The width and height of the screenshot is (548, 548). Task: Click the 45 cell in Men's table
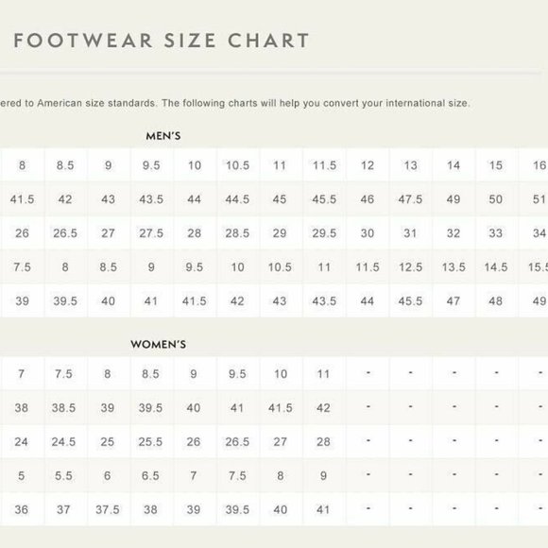click(280, 198)
